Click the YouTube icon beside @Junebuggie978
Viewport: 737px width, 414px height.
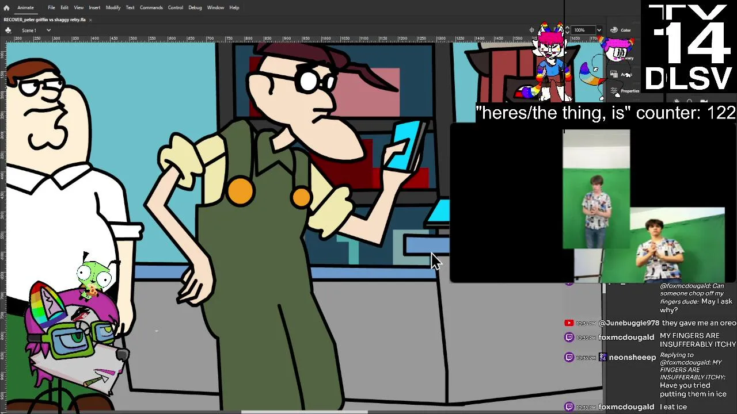[569, 323]
